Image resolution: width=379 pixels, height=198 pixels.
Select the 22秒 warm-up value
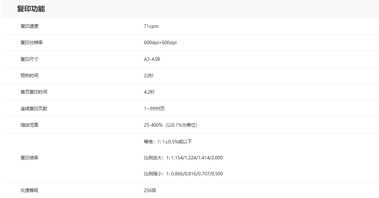149,76
